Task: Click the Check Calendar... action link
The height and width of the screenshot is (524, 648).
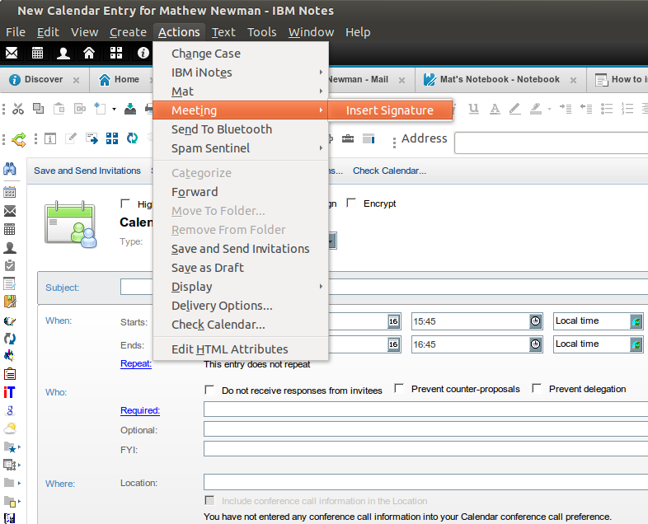Action: (x=389, y=171)
